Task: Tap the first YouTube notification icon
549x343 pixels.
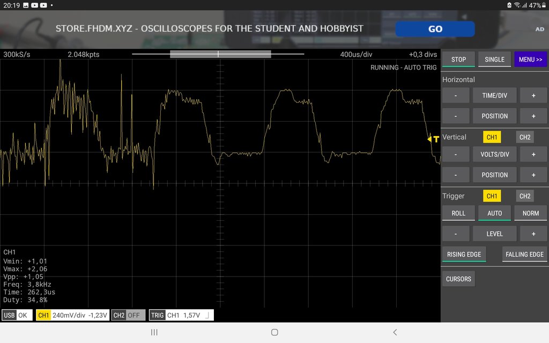Action: tap(35, 5)
